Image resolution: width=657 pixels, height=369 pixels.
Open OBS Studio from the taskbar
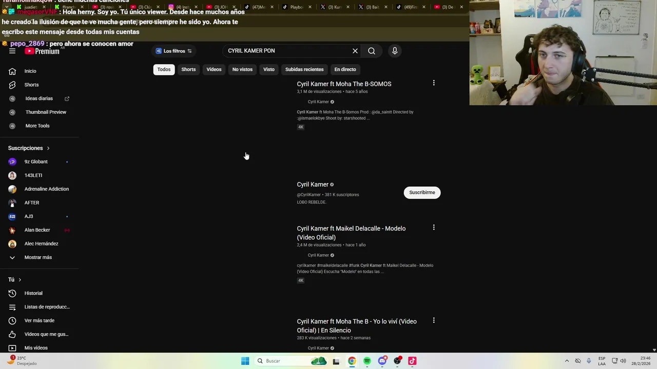pos(397,361)
